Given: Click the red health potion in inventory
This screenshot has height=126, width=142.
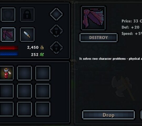Looking at the screenshot, I should (x=7, y=73).
